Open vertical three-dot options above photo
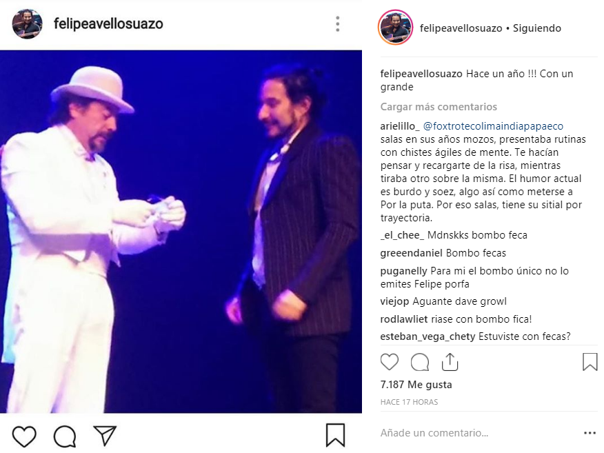This screenshot has width=604, height=453. click(x=337, y=24)
